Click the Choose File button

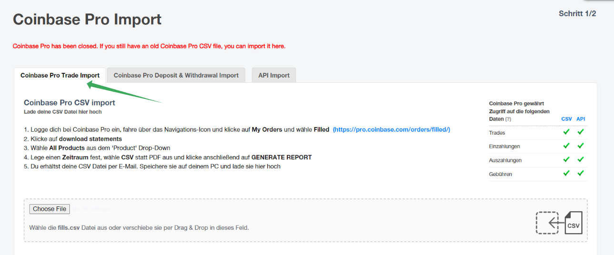pyautogui.click(x=49, y=209)
